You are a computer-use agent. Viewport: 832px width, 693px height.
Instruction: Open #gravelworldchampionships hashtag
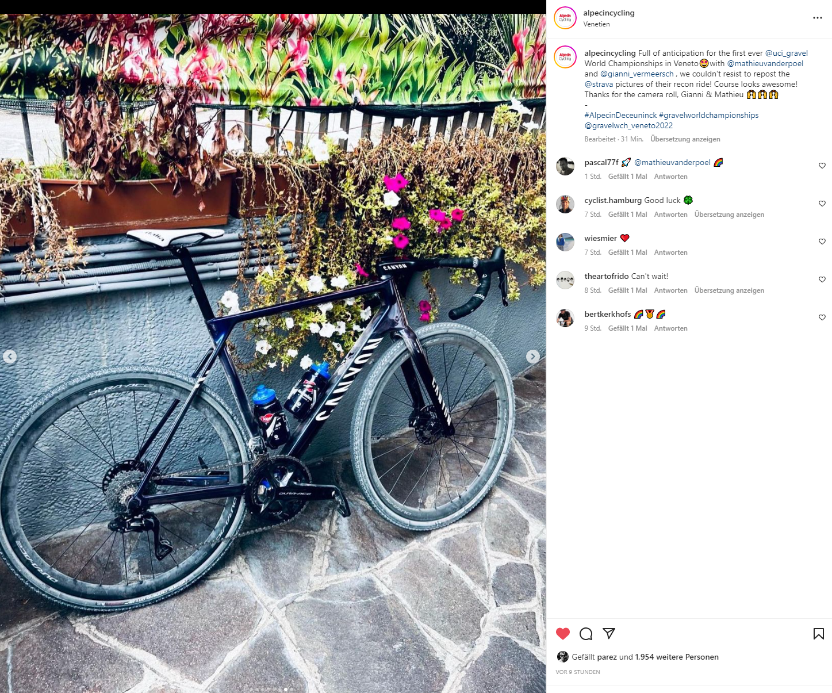(708, 115)
